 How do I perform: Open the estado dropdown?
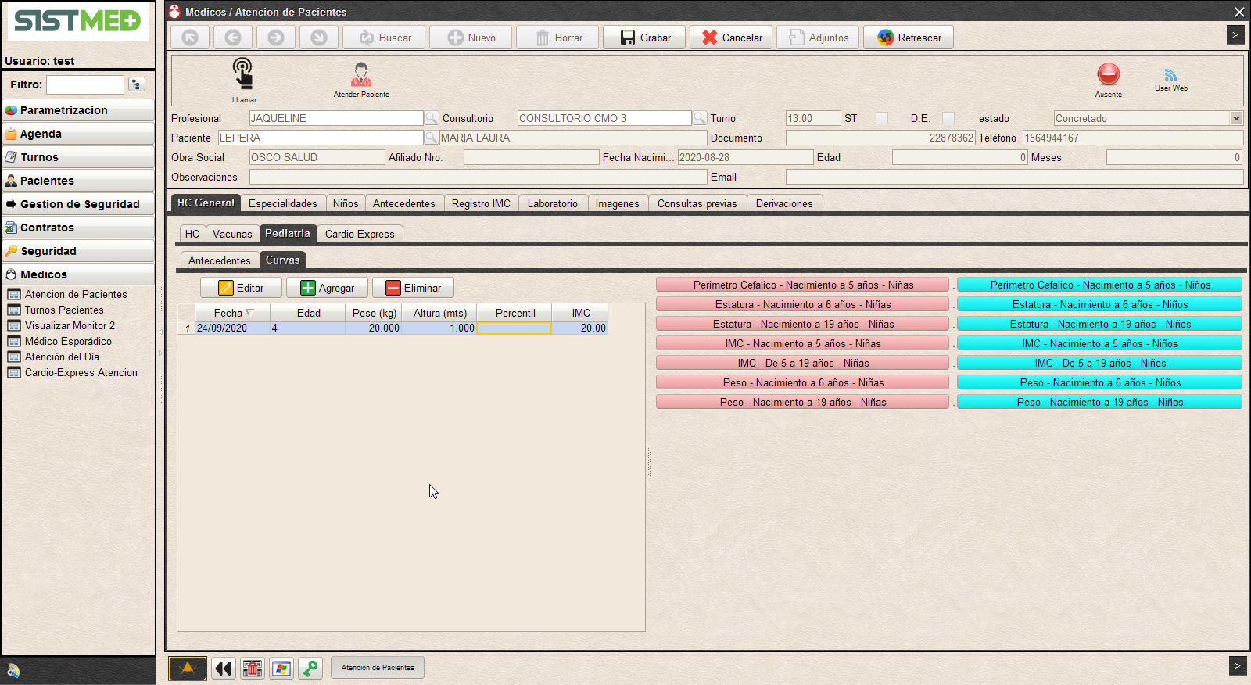coord(1236,118)
